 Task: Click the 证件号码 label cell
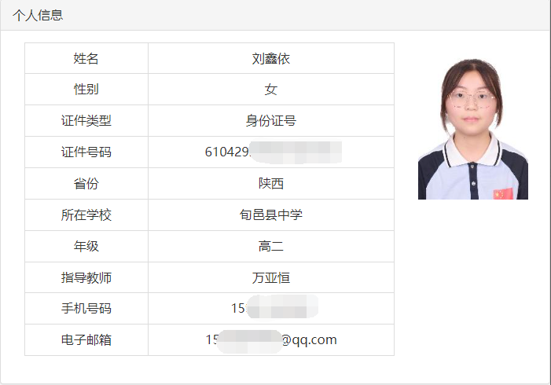pos(86,152)
